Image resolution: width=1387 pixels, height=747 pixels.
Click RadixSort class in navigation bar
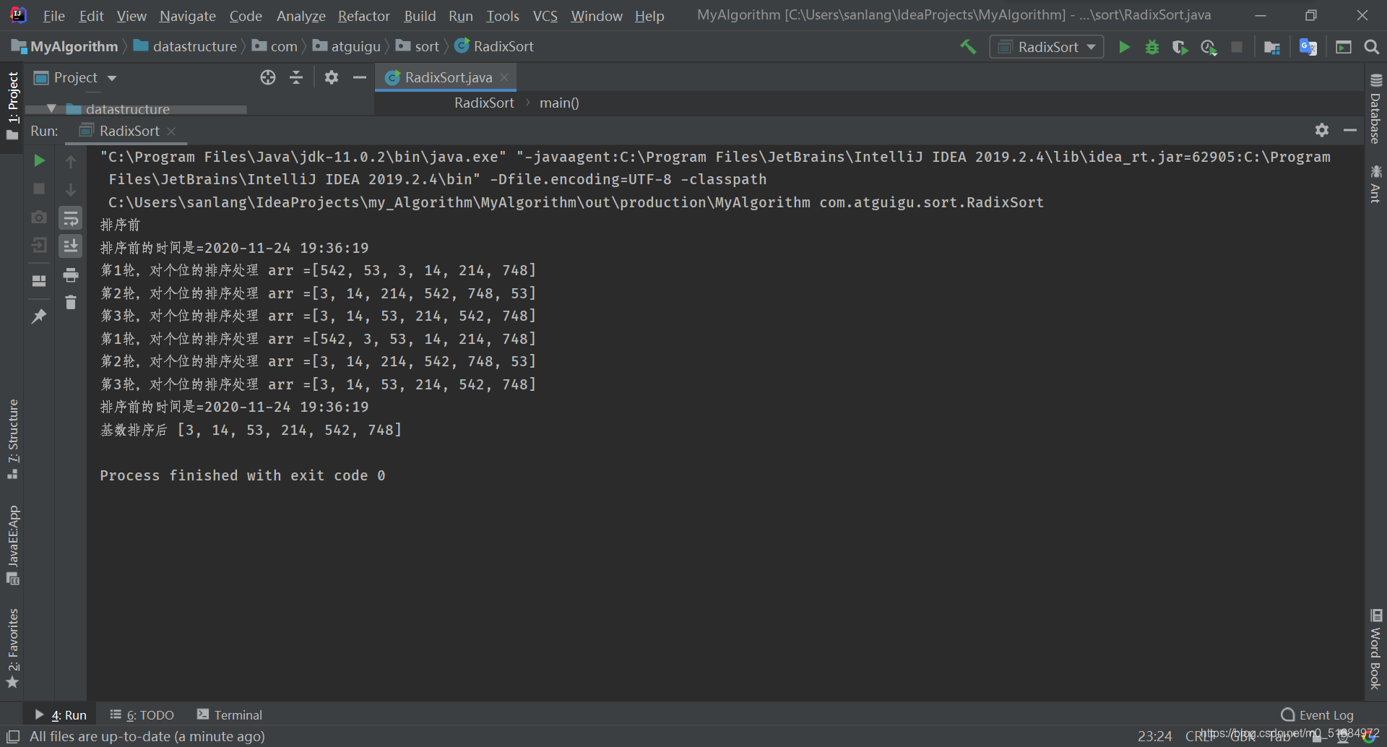pos(494,46)
